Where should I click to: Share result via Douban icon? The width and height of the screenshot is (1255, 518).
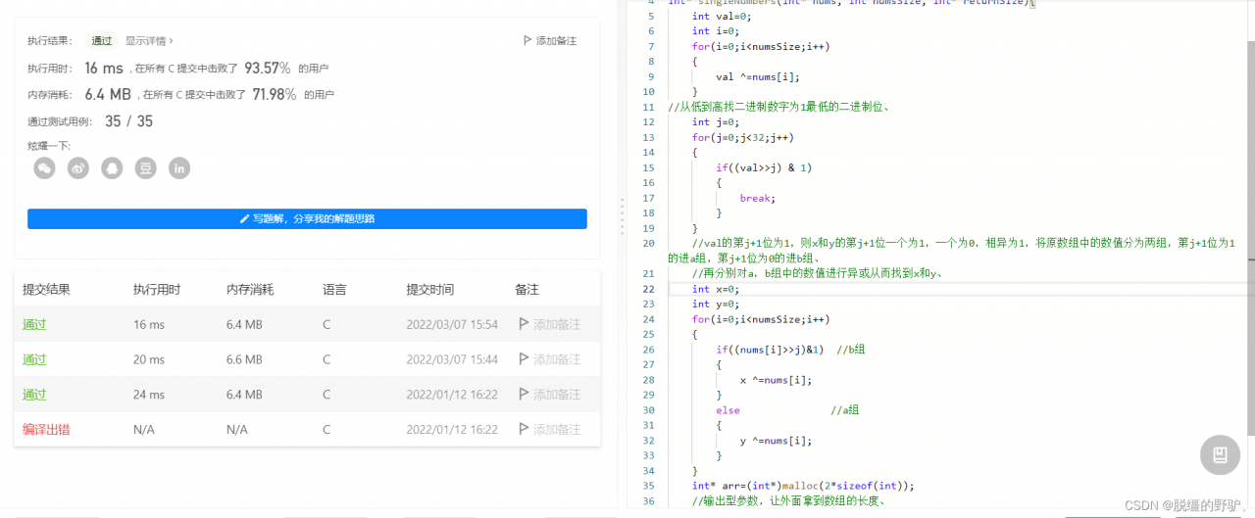tap(145, 168)
